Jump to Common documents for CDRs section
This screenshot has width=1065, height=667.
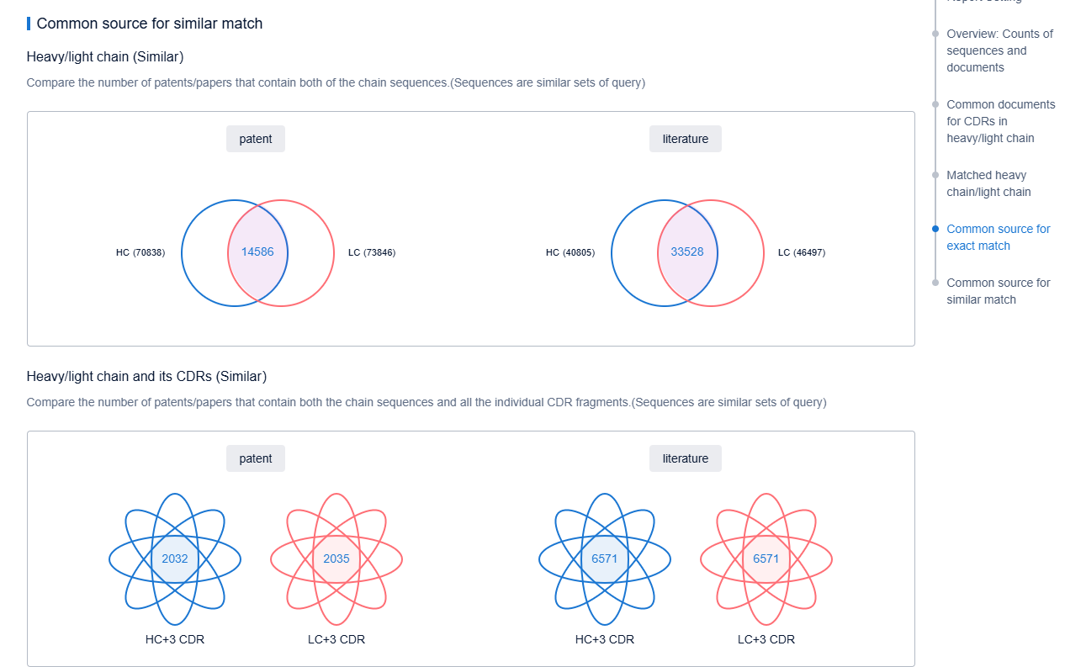(1000, 121)
